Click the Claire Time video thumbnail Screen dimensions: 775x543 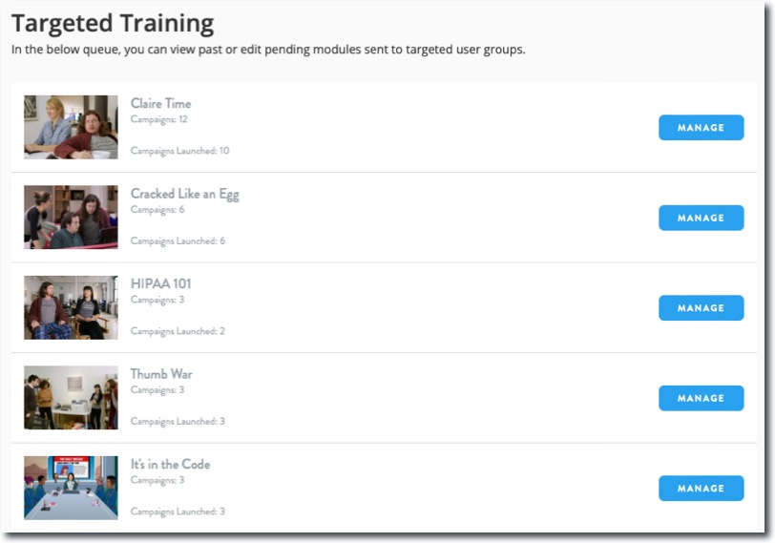pos(71,127)
